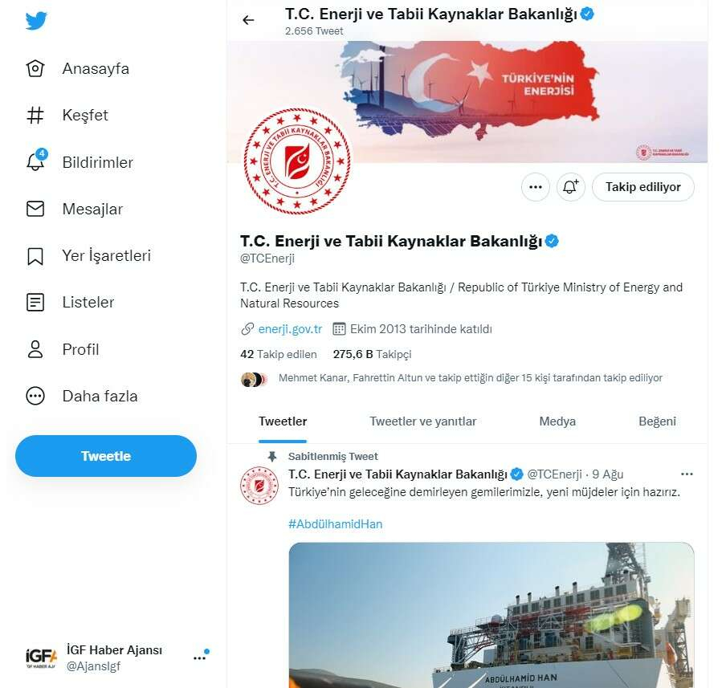The width and height of the screenshot is (726, 688).
Task: Click the blue Tweetle button
Action: click(106, 456)
